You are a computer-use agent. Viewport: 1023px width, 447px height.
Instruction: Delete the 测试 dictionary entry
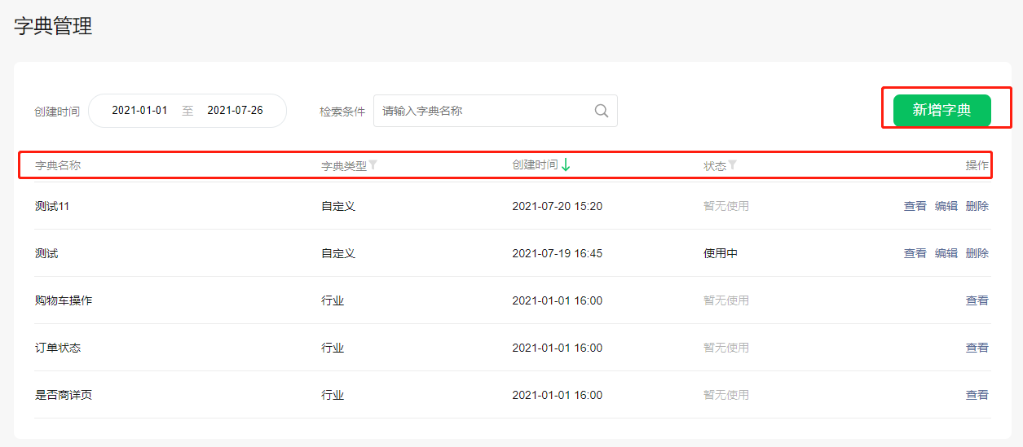click(x=977, y=253)
